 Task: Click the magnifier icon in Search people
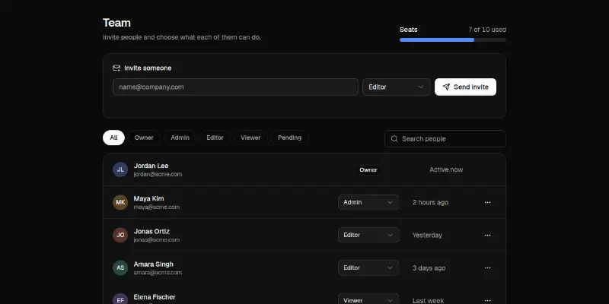click(x=394, y=139)
